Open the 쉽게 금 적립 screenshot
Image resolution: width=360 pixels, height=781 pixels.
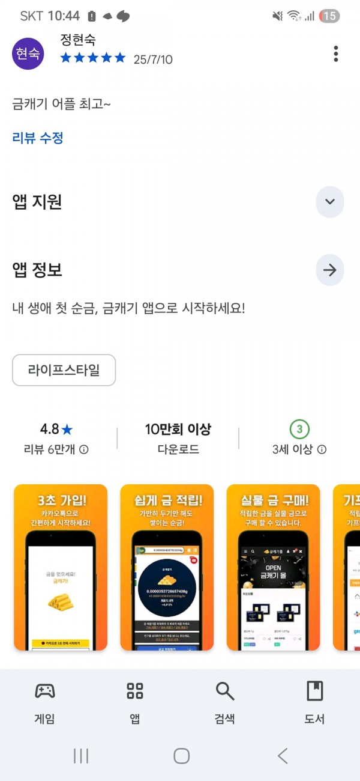pyautogui.click(x=167, y=568)
